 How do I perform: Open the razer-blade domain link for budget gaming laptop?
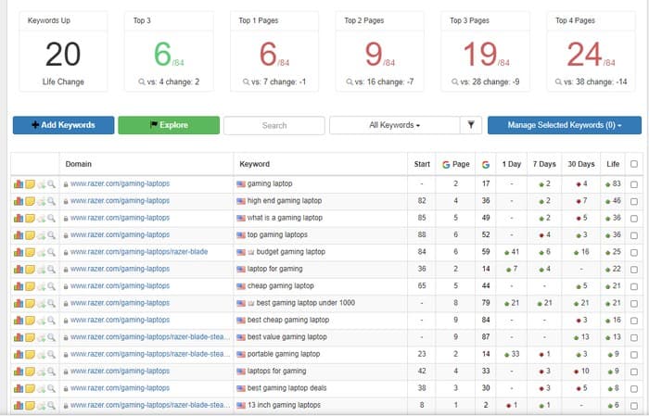pyautogui.click(x=139, y=252)
